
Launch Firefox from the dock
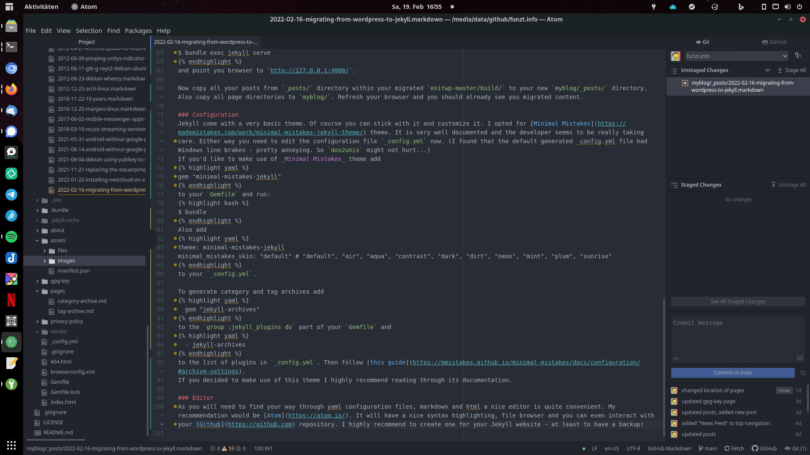(x=11, y=89)
